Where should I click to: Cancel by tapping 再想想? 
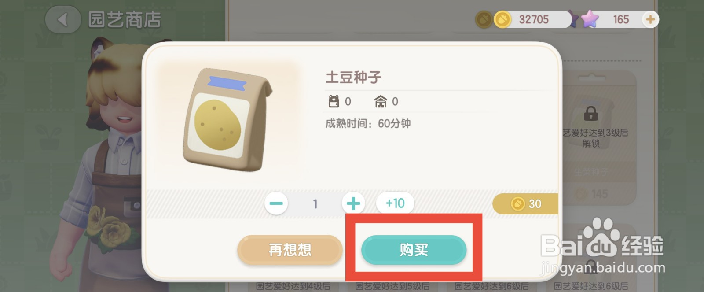click(x=290, y=250)
